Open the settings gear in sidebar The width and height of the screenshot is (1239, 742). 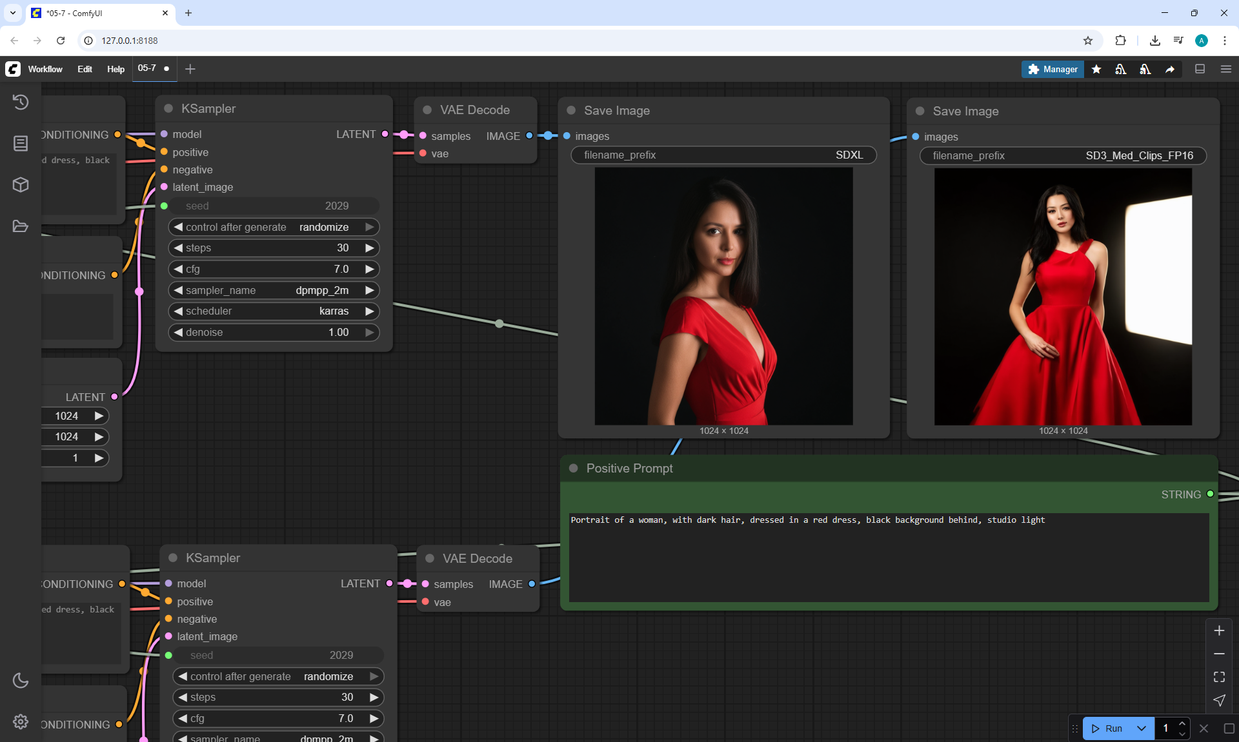tap(21, 721)
